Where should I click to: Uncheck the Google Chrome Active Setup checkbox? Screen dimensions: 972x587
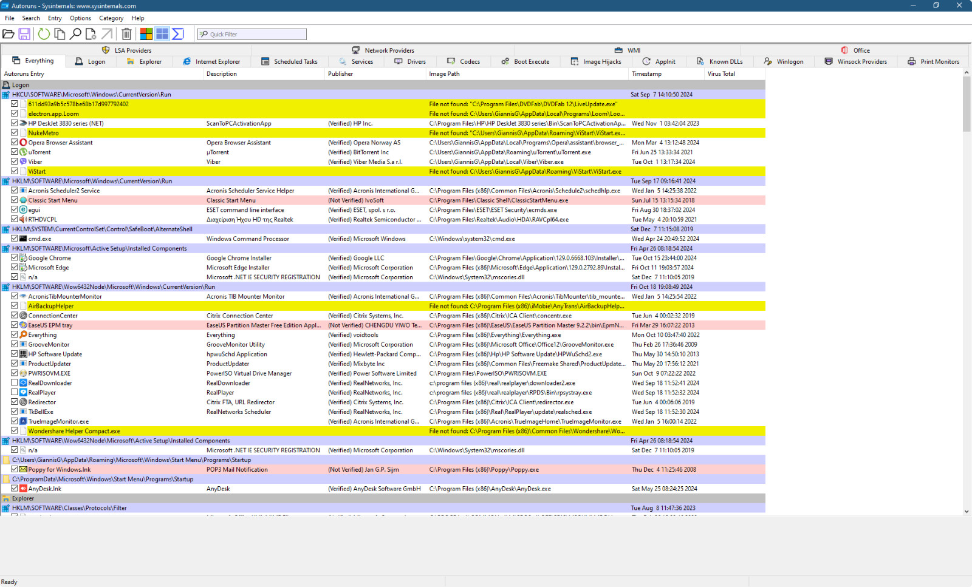point(14,258)
